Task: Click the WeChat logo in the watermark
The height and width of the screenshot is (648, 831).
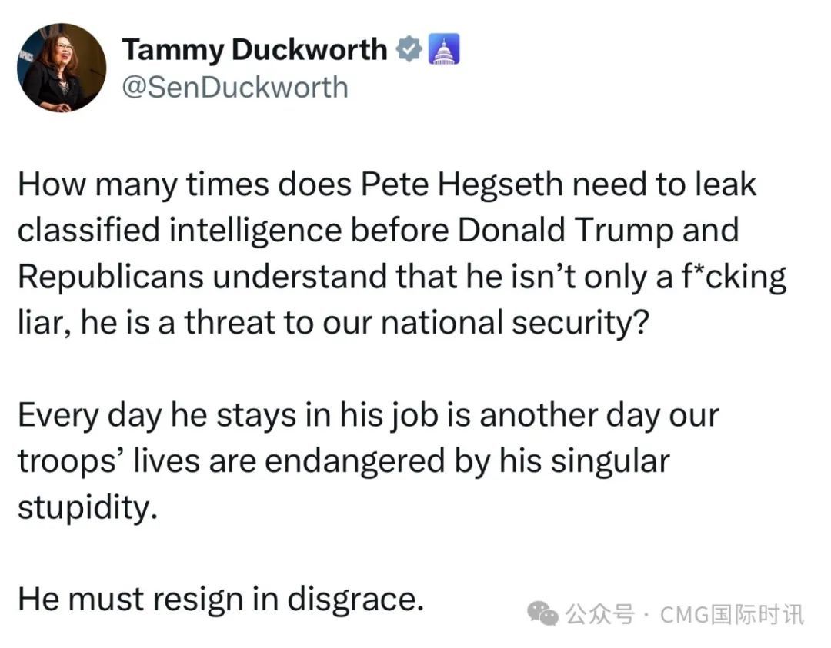Action: coord(542,614)
